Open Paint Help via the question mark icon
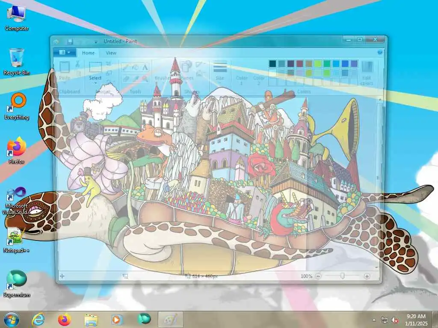 380,53
